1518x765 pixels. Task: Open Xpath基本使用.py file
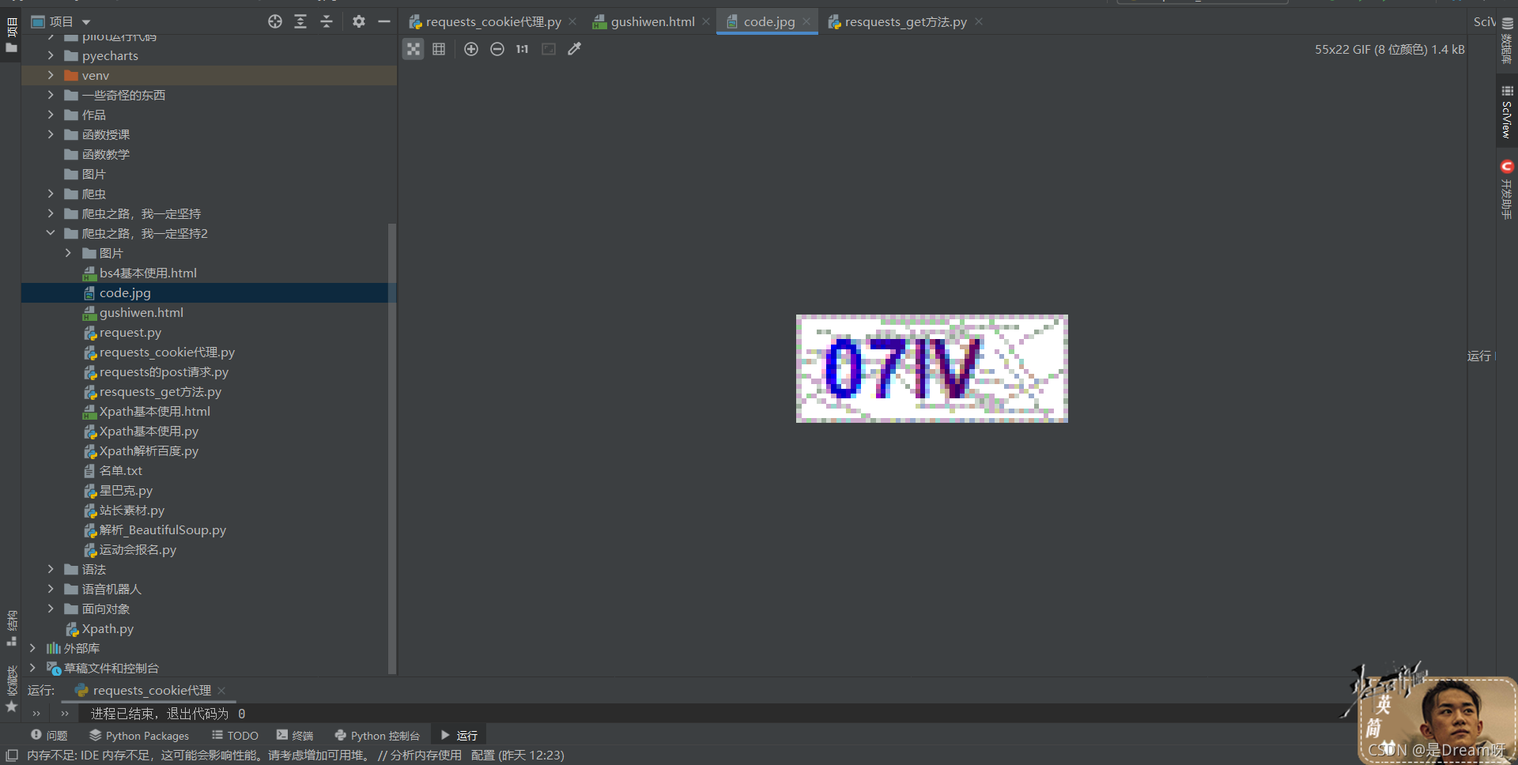149,431
